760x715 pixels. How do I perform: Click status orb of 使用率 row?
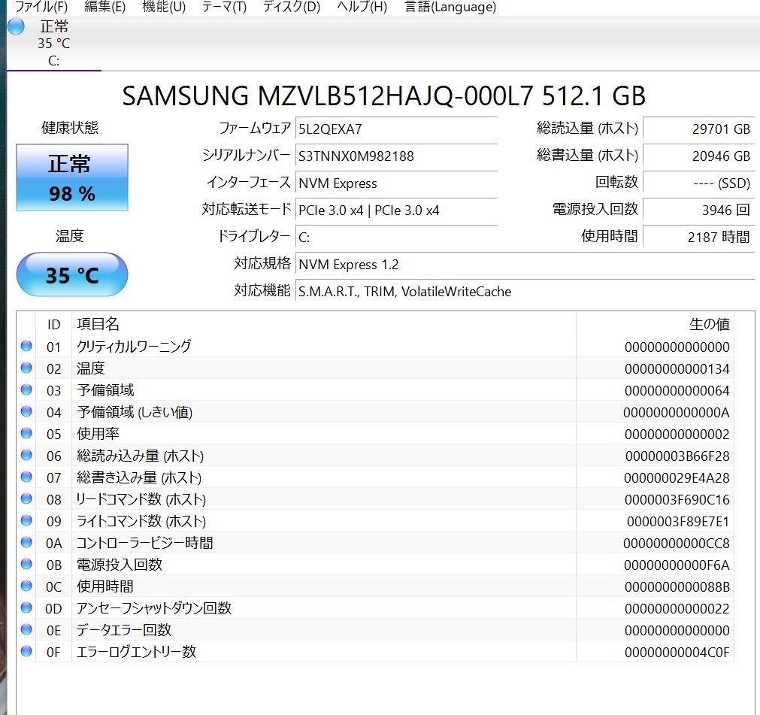point(26,433)
